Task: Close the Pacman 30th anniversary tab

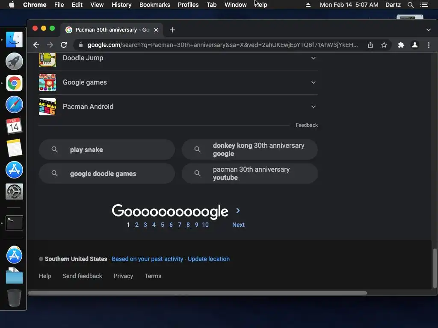Action: [x=156, y=30]
